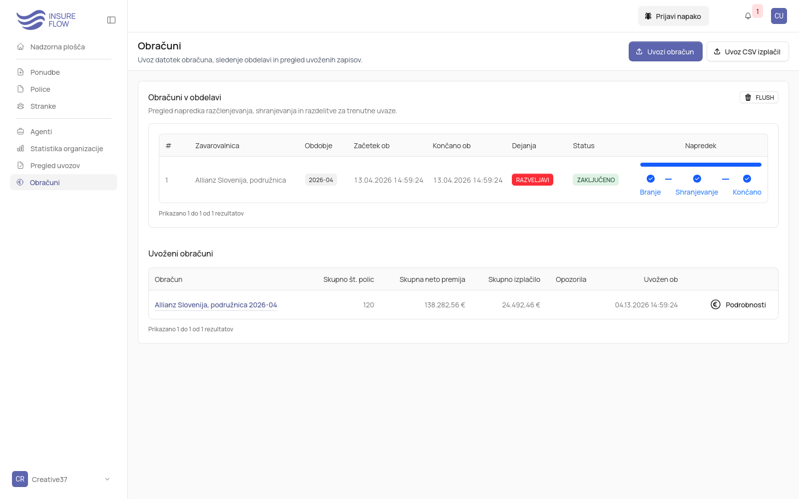Go to Police in the sidebar
Viewport: 799px width, 499px height.
coord(40,89)
